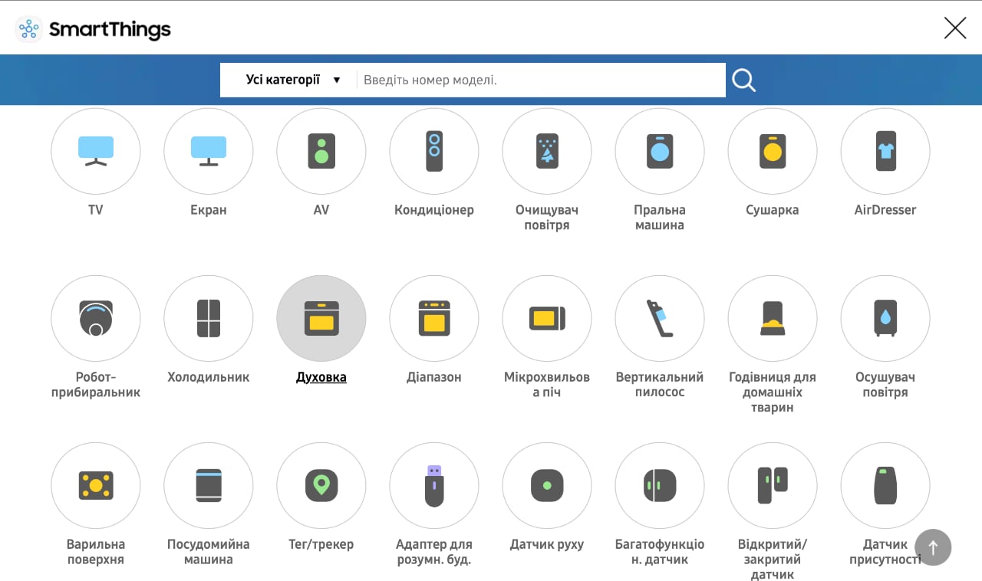Open the Вертикальний пилосос stick vacuum icon

pos(660,319)
